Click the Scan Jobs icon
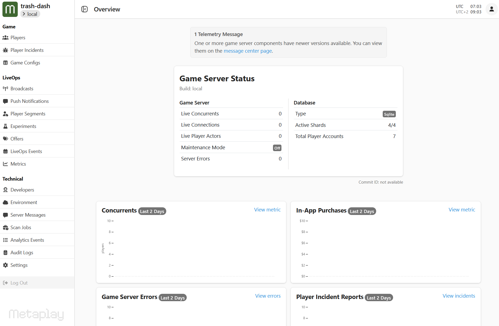 click(5, 228)
